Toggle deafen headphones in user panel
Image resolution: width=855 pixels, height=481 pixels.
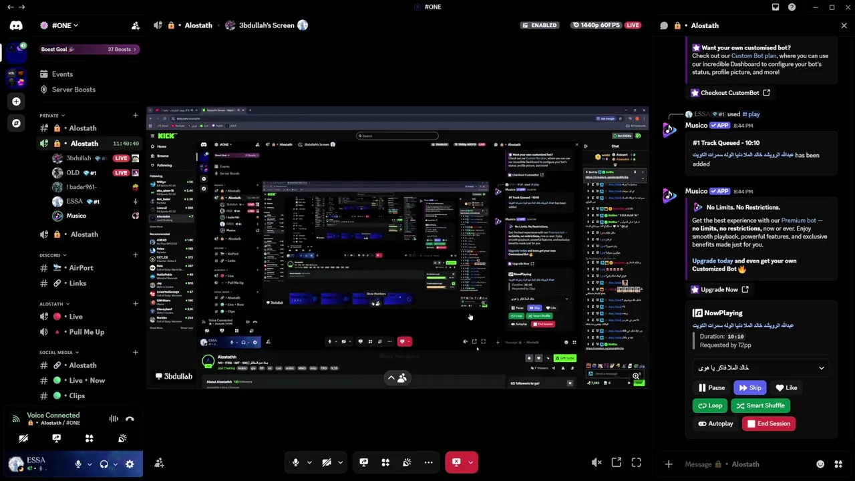coord(104,464)
